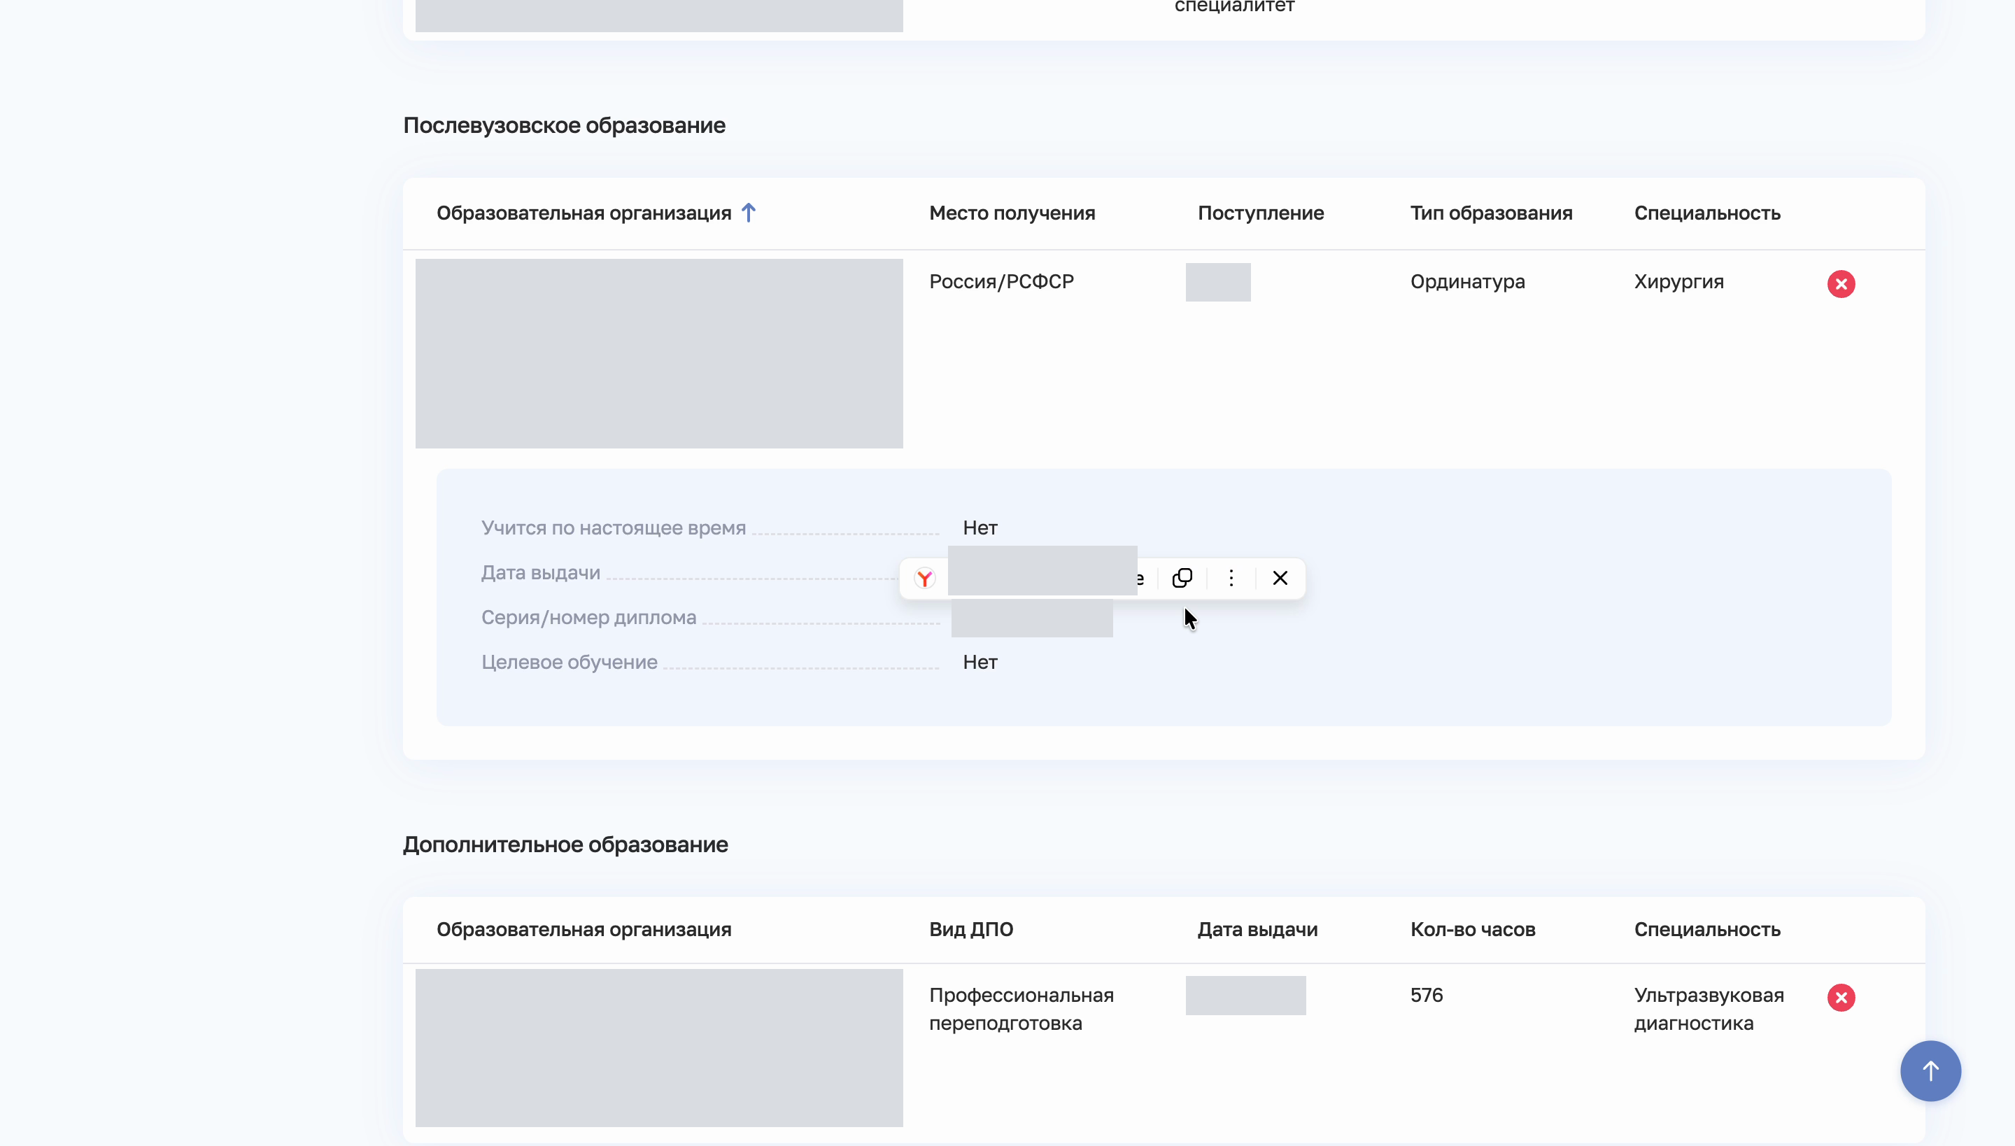The image size is (2015, 1146).
Task: Click the Место получения column header
Action: point(1012,213)
